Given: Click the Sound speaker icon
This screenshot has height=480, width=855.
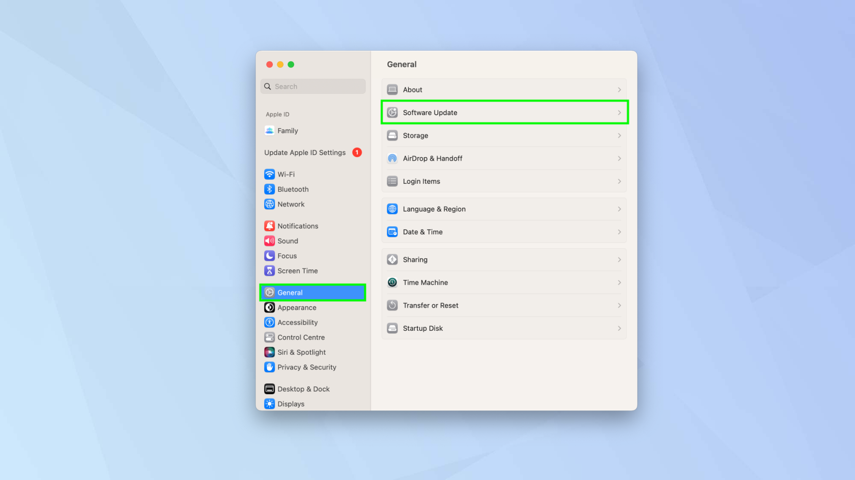Looking at the screenshot, I should tap(269, 241).
